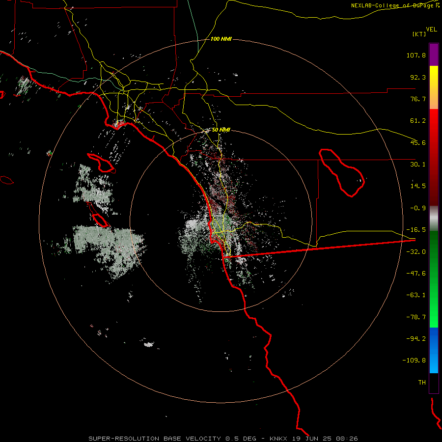Screen dimensions: 442x442
Task: Click the Super-Resolution Base Velocity caption
Action: pyautogui.click(x=223, y=439)
